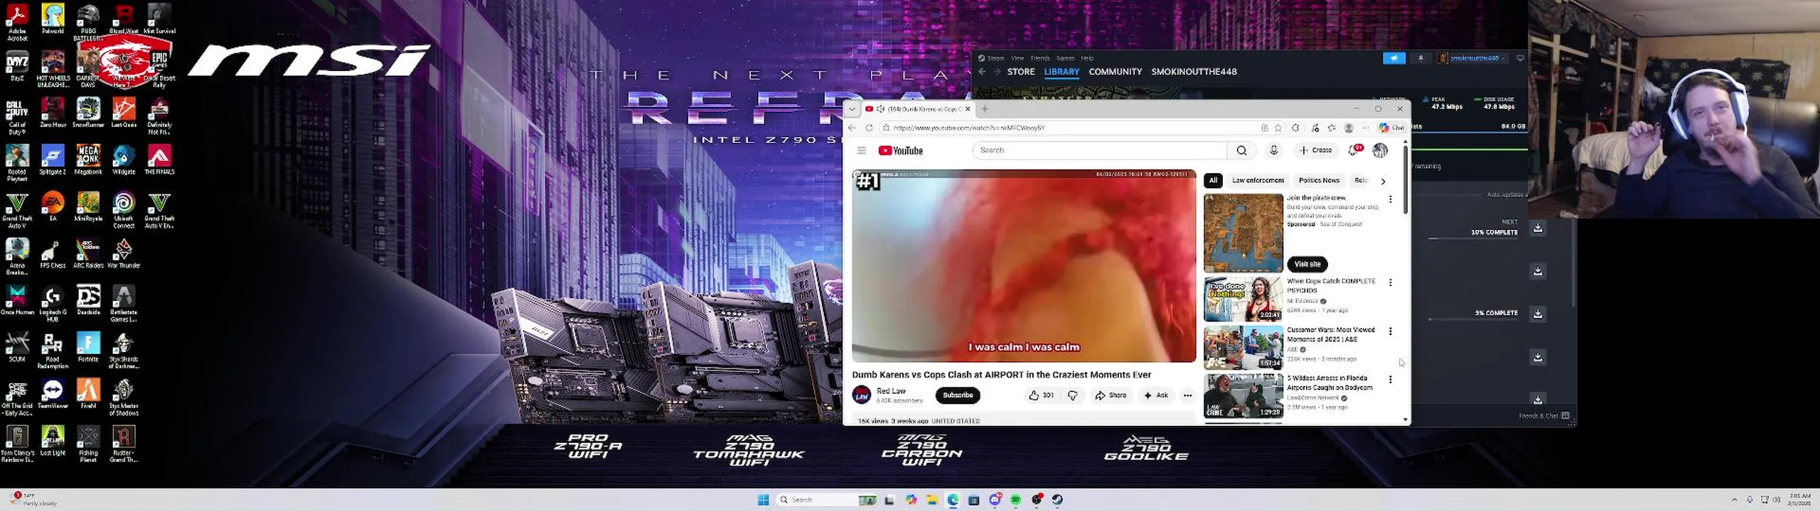
Task: Open the YouTube account avatar menu
Action: [1380, 150]
